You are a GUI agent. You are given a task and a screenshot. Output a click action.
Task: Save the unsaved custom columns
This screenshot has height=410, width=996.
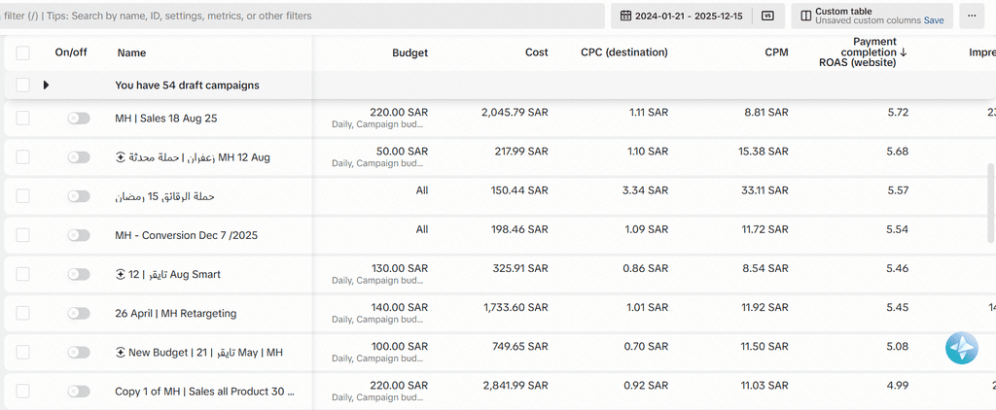point(934,20)
